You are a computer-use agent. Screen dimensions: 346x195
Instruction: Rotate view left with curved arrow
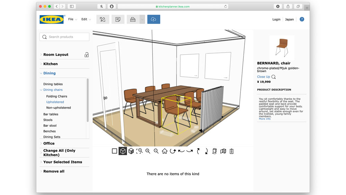[x=181, y=151]
